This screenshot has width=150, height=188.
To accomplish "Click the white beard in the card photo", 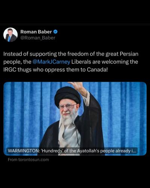I will [67, 120].
